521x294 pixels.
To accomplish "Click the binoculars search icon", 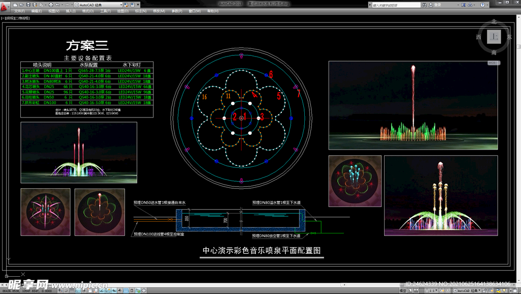I will (425, 5).
